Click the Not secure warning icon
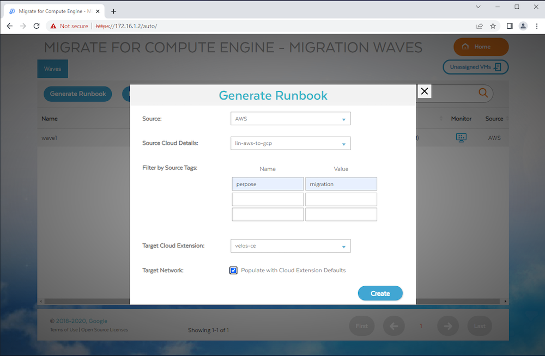 tap(53, 26)
